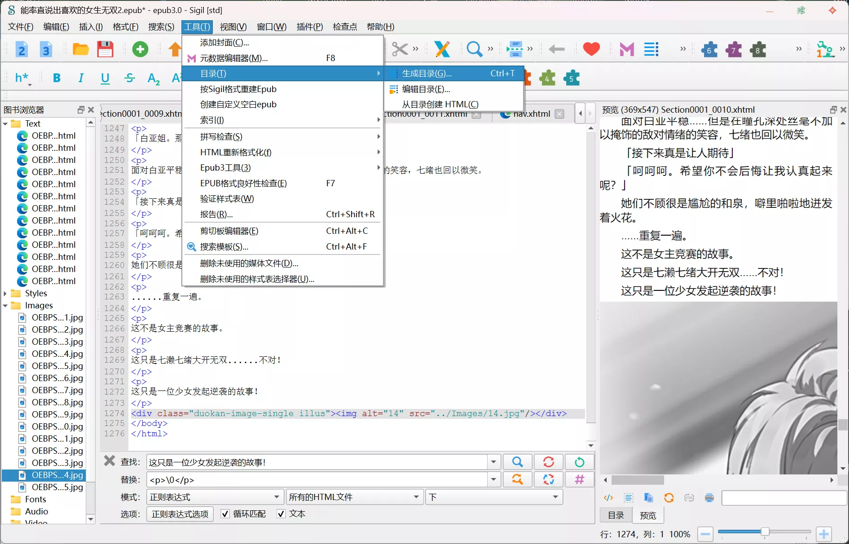Click the italic I formatting icon
This screenshot has width=849, height=544.
[x=81, y=78]
